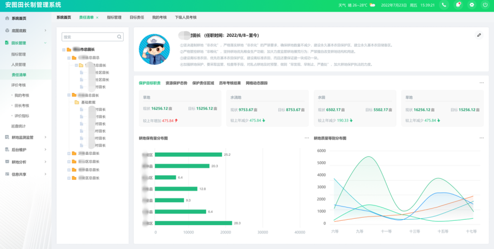Collapse the 田长管理 sidebar menu
This screenshot has height=249, width=494.
45,43
